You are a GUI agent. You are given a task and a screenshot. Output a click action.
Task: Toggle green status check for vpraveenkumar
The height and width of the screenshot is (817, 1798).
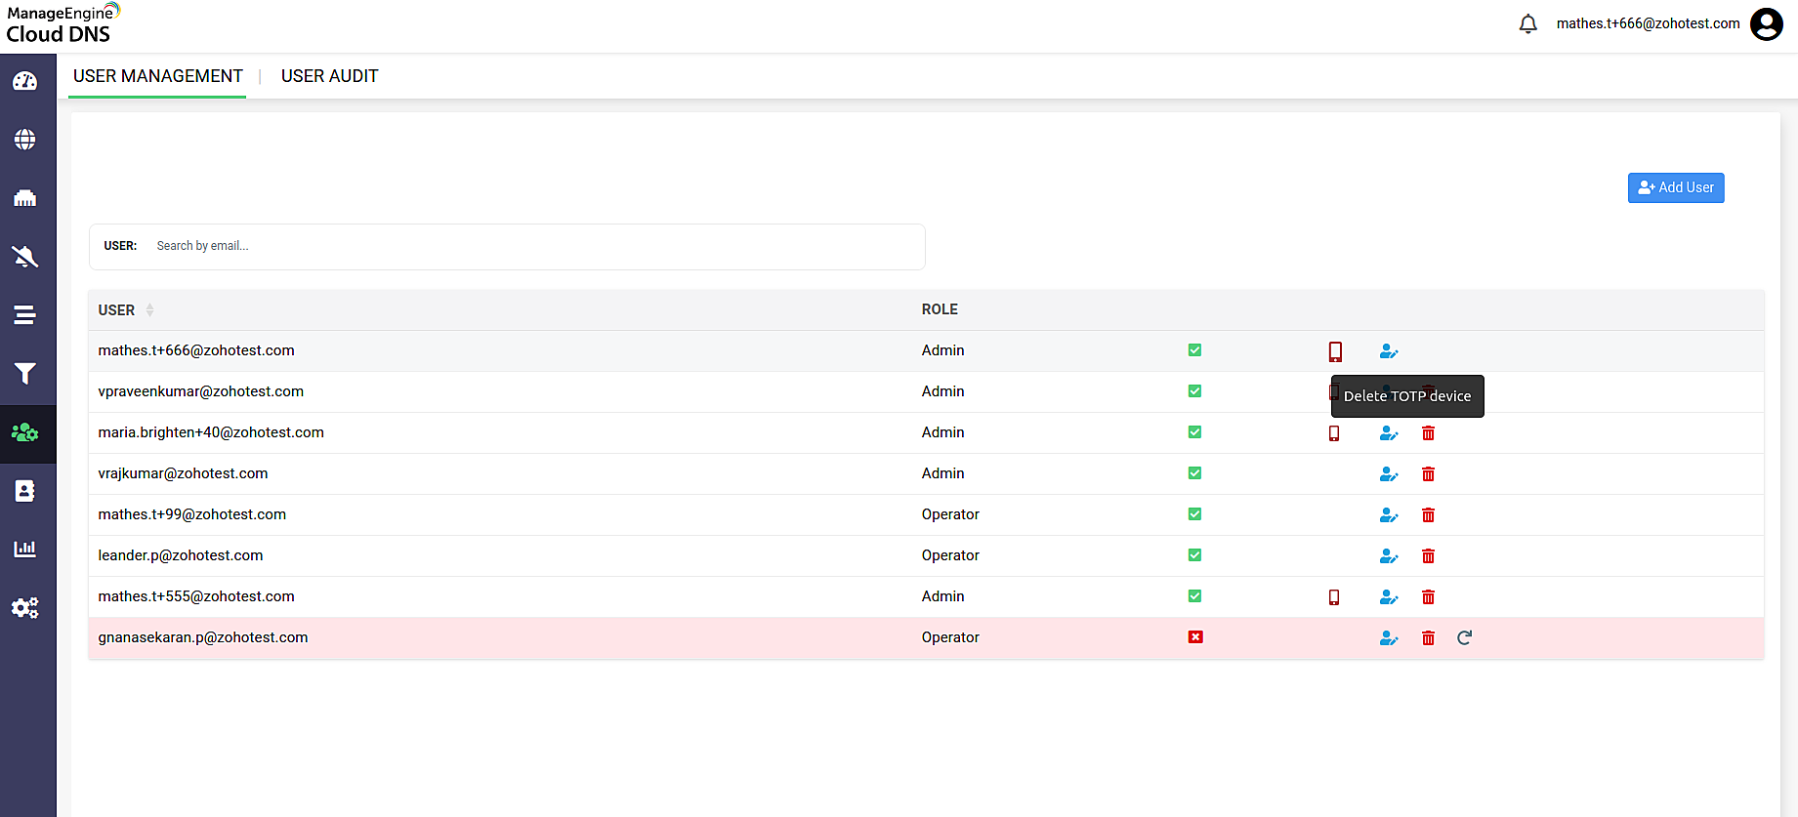(x=1194, y=391)
